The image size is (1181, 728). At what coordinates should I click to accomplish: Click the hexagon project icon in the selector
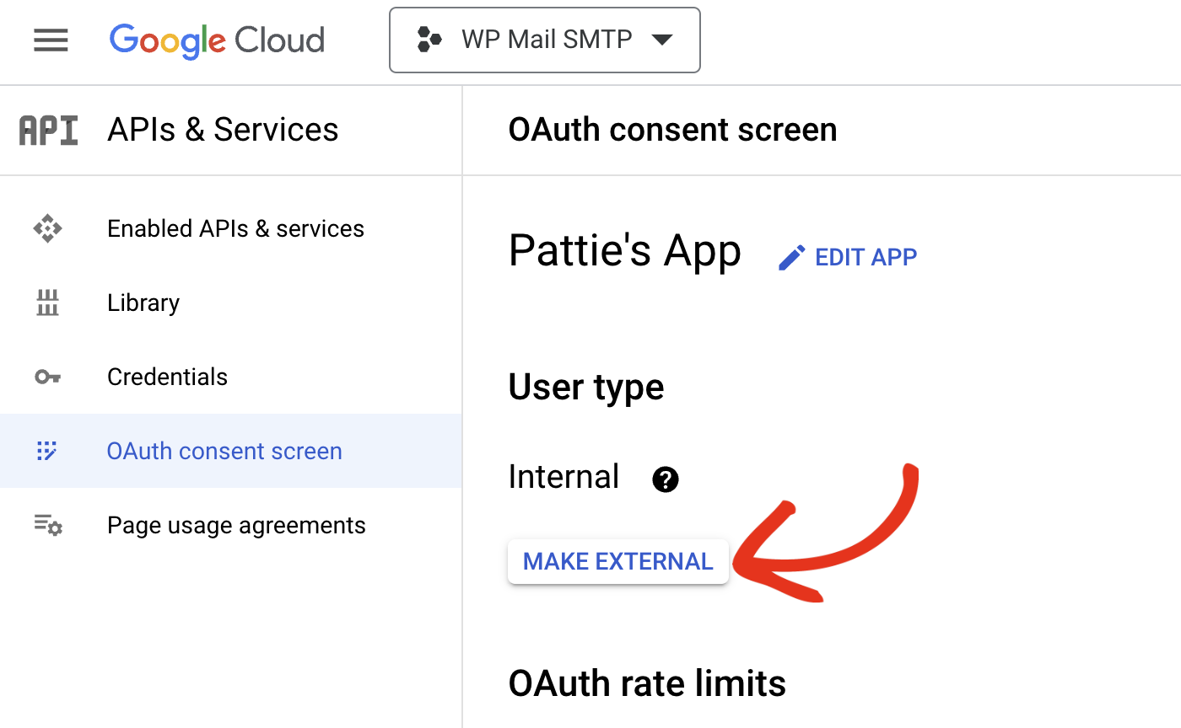tap(429, 40)
